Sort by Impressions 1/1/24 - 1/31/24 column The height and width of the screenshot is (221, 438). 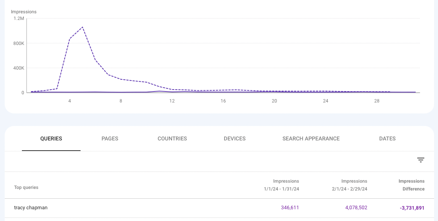[x=281, y=185]
